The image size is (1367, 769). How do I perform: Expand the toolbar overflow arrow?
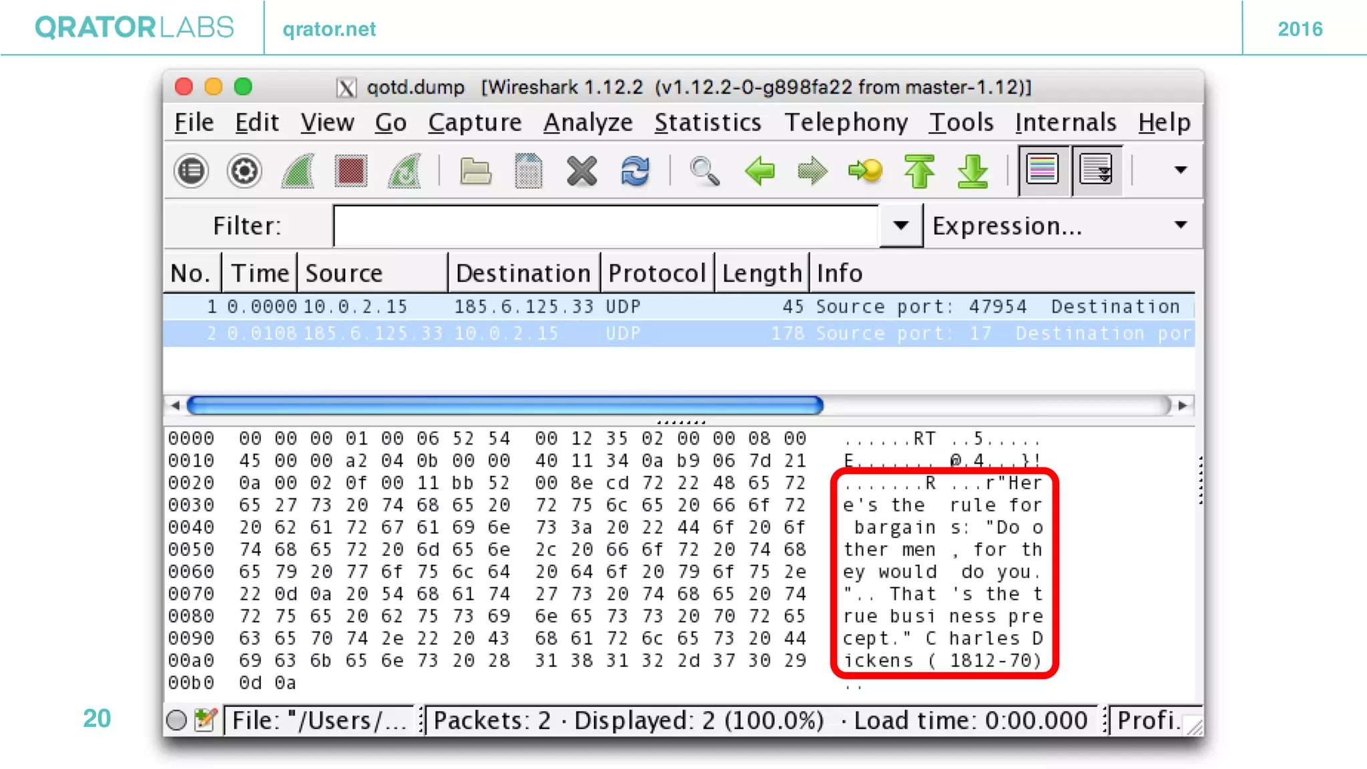[1180, 170]
